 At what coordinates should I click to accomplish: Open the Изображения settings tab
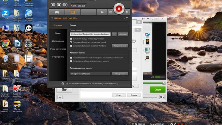[58, 41]
